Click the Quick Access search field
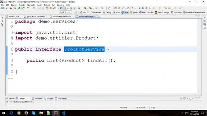The height and width of the screenshot is (116, 207). click(x=65, y=12)
